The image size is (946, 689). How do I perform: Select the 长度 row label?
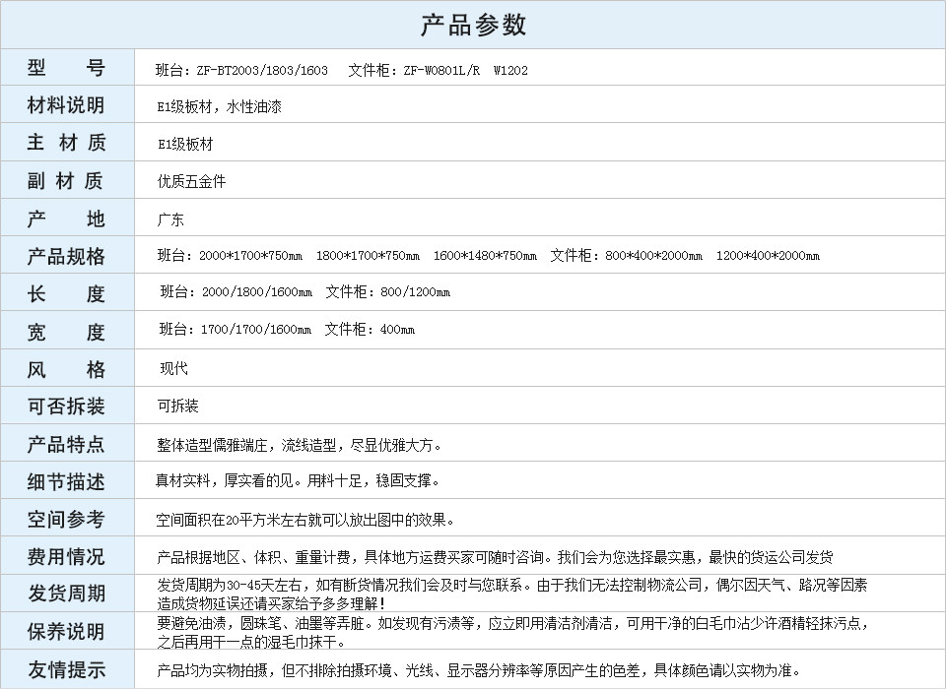[66, 293]
